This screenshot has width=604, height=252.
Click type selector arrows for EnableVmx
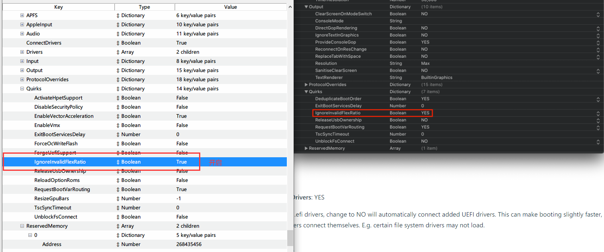click(x=118, y=125)
